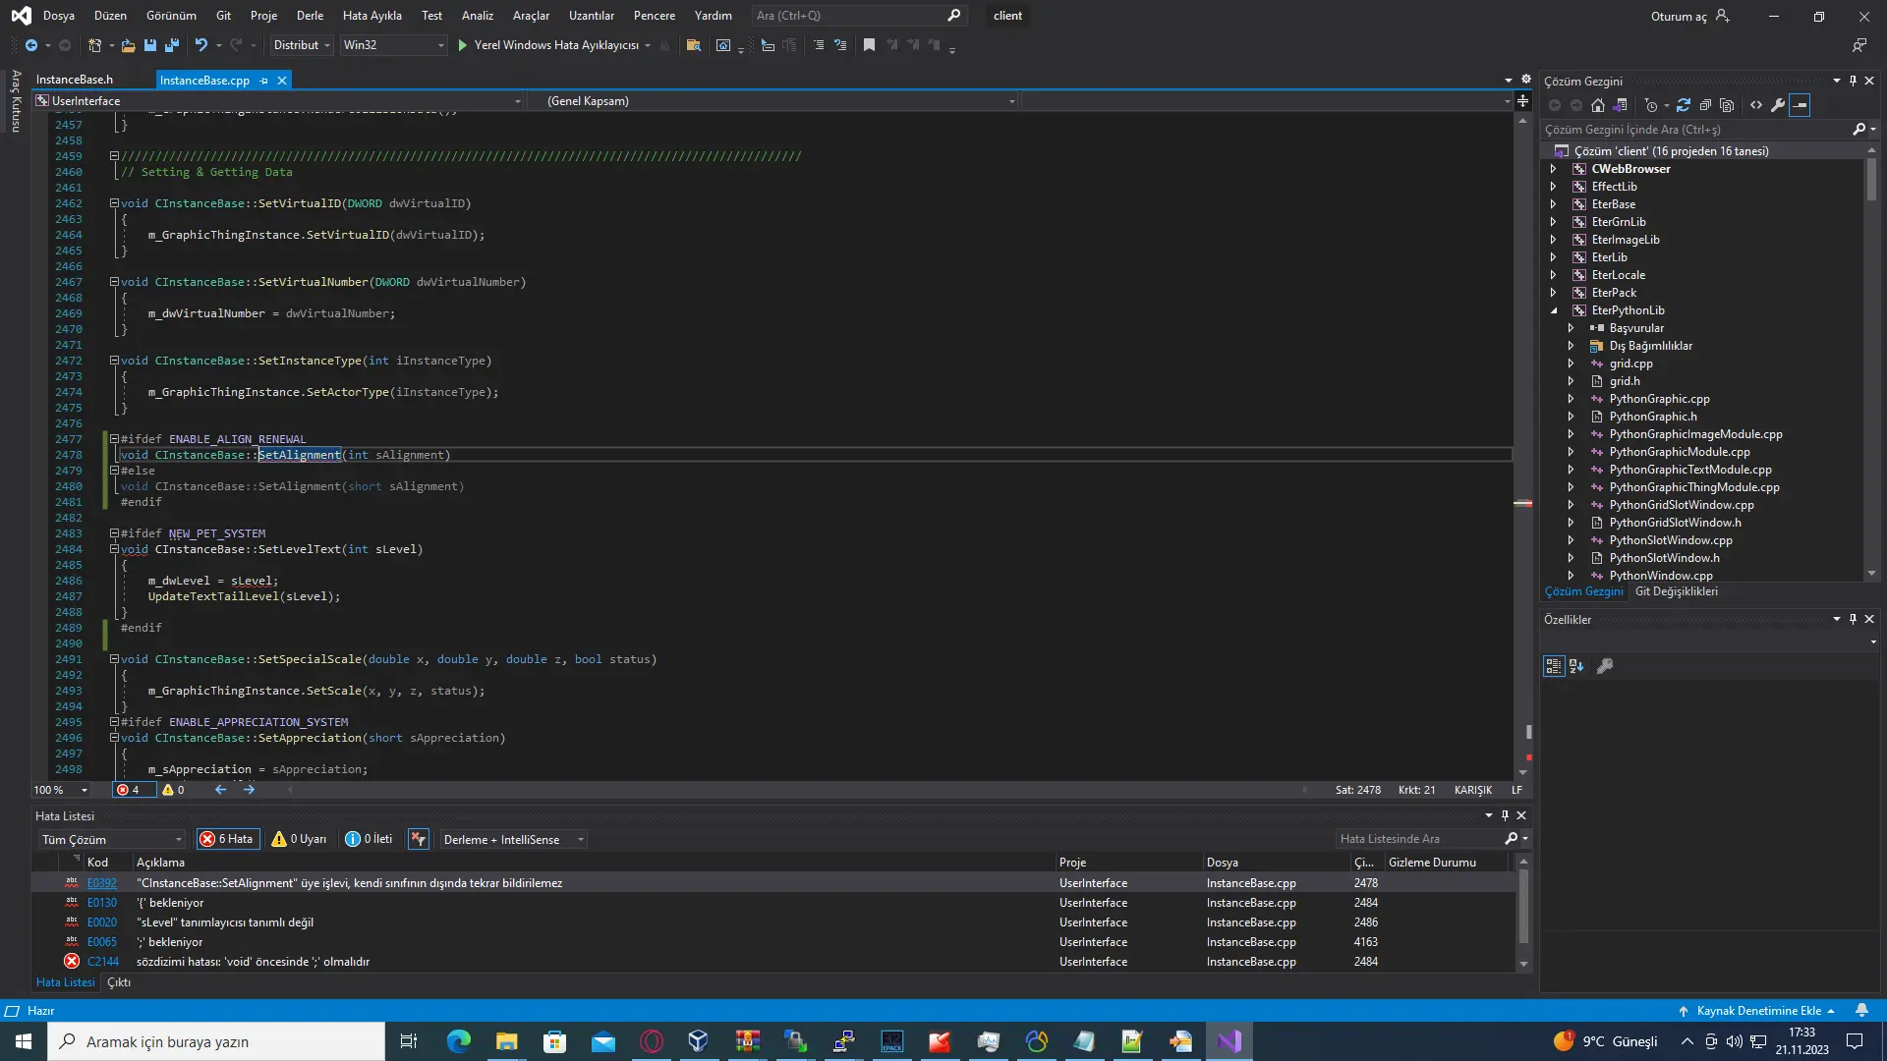This screenshot has height=1061, width=1887.
Task: Open Property Pages wrench in Properties panel
Action: (x=1605, y=666)
